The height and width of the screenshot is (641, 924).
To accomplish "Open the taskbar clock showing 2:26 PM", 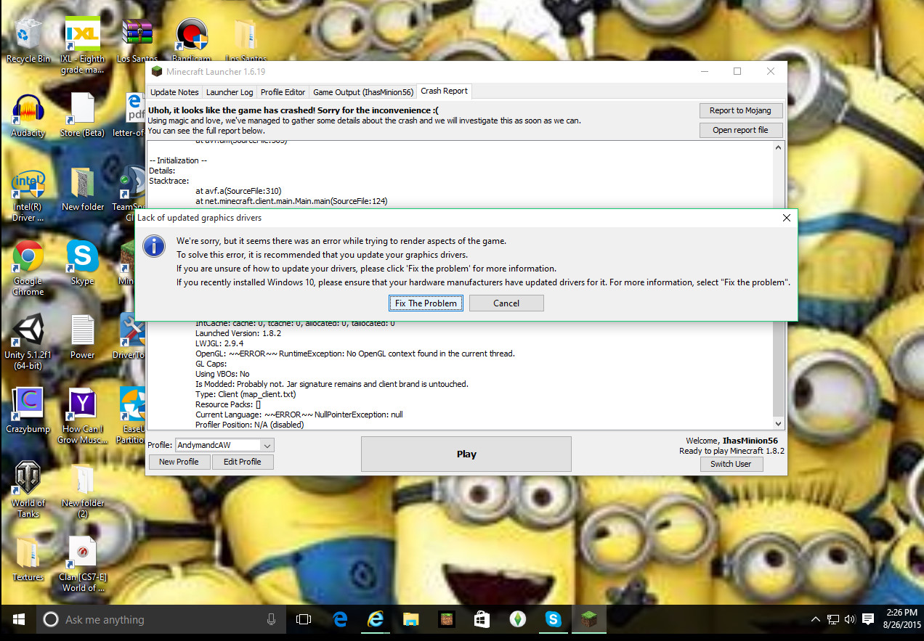I will (x=901, y=619).
